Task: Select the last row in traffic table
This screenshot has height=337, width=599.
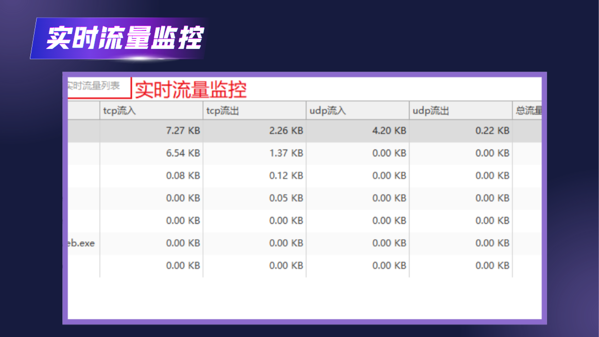Action: point(304,266)
